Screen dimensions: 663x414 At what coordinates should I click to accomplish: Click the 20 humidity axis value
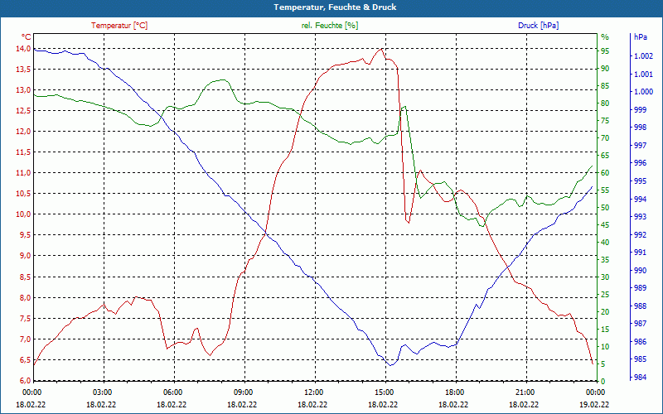tap(605, 312)
